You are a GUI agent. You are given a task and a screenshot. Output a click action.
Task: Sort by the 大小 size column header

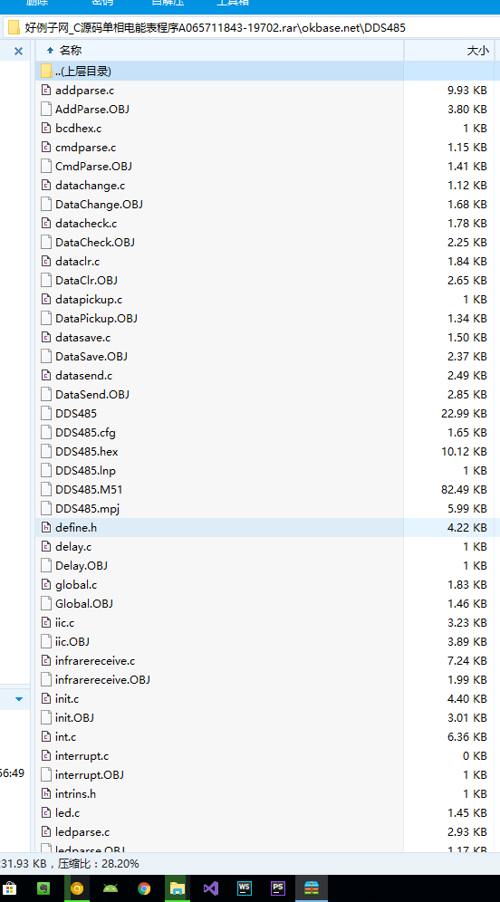tap(477, 51)
